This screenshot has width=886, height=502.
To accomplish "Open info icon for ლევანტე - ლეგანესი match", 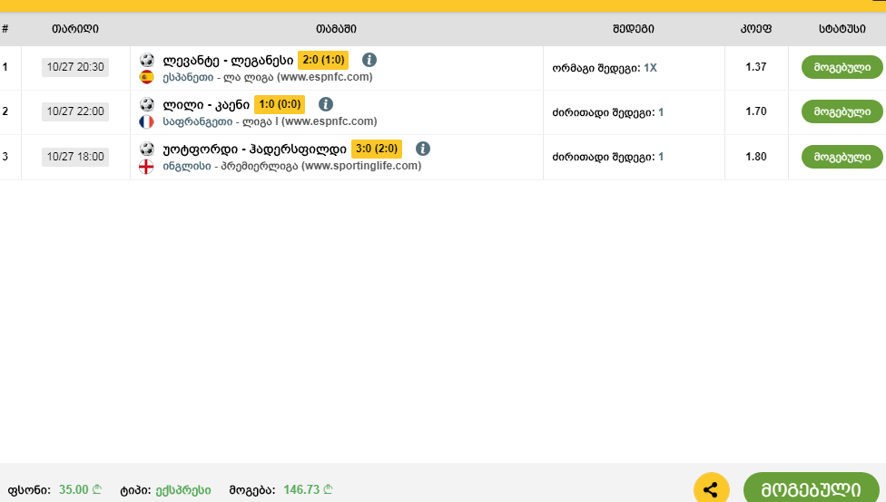I will (369, 60).
